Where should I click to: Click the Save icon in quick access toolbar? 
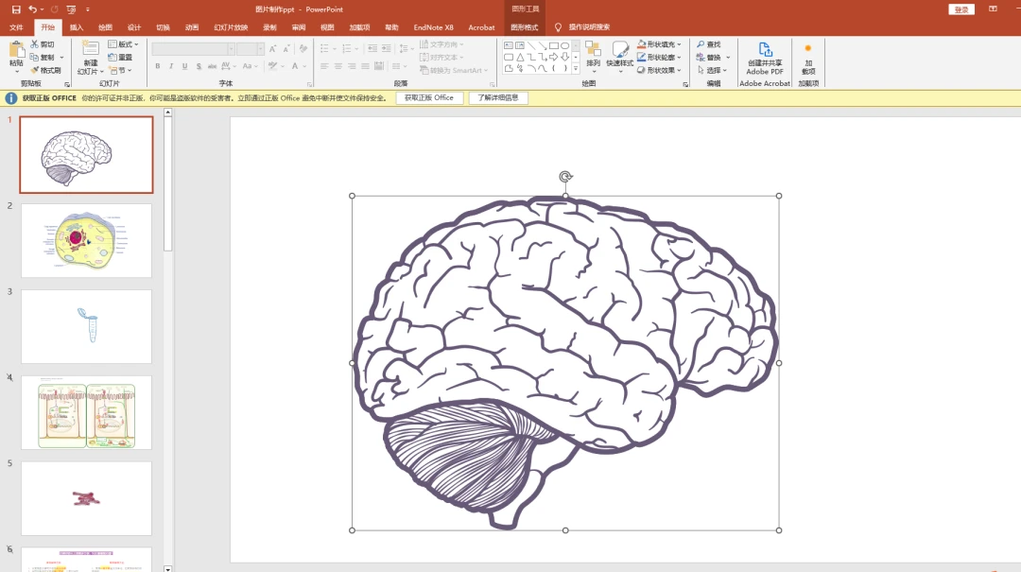(16, 9)
